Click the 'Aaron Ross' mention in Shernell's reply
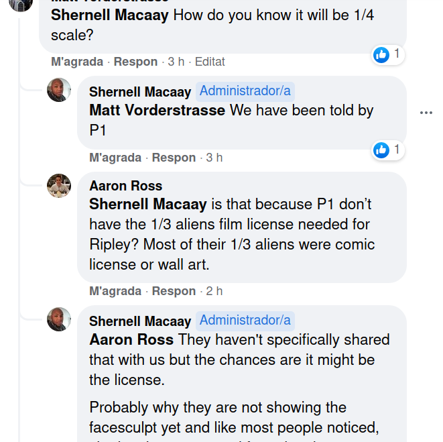Image resolution: width=443 pixels, height=442 pixels. pos(131,339)
